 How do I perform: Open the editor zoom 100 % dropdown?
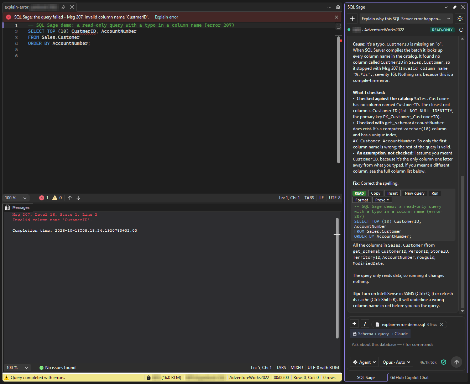click(16, 198)
